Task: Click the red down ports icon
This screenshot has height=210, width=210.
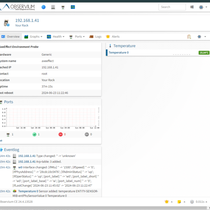Action: 61,134
